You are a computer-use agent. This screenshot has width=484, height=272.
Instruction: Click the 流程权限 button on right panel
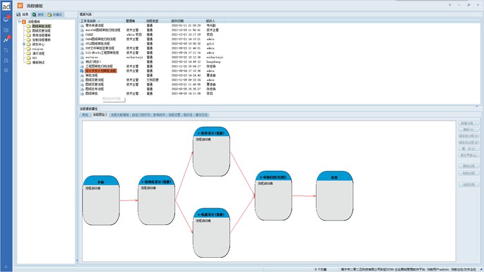point(467,184)
